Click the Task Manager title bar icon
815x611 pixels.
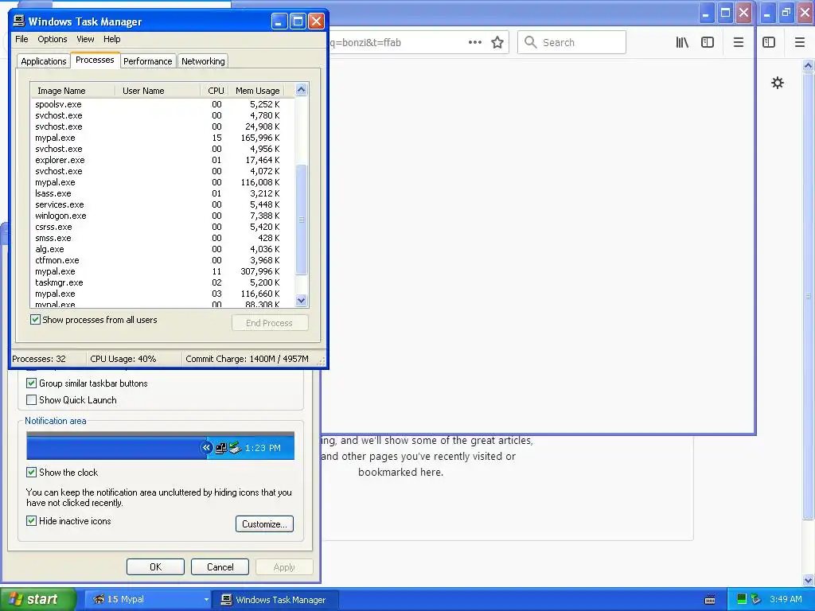coord(19,21)
